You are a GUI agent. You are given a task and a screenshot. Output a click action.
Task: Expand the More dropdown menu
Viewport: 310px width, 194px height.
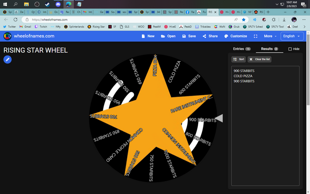pyautogui.click(x=270, y=36)
